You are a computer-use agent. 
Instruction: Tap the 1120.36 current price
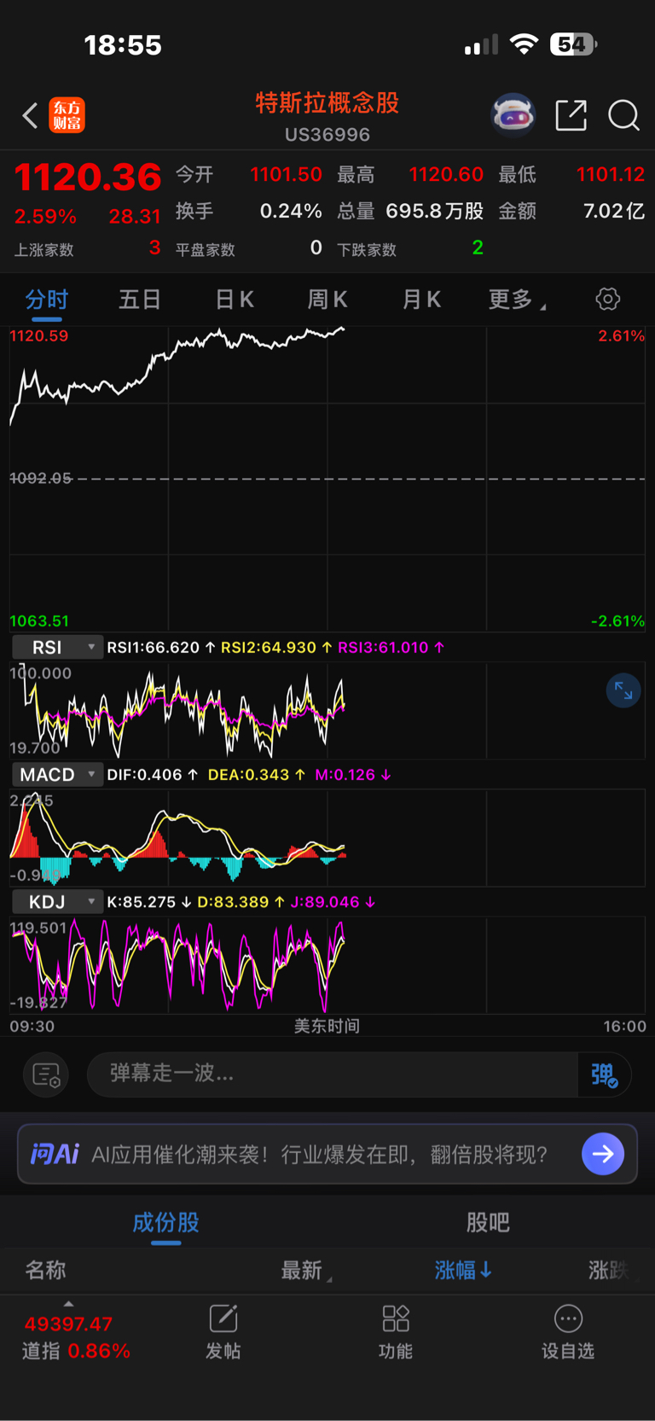(x=87, y=178)
